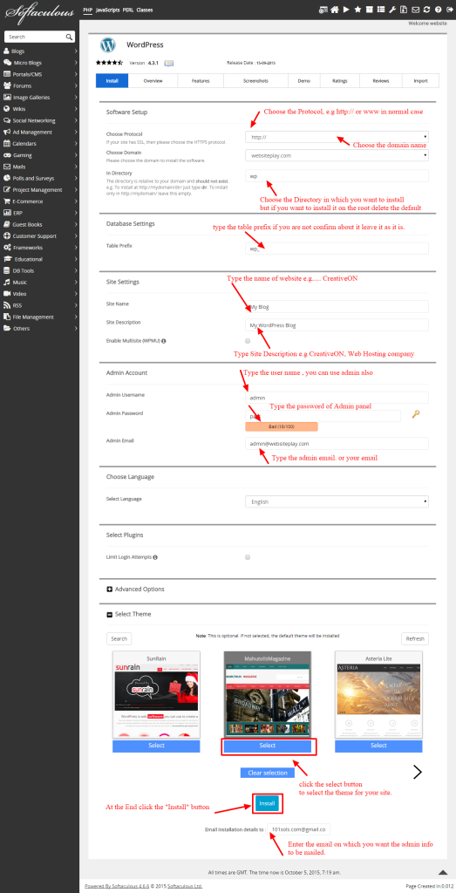
Task: Open script demos via the play icon
Action: click(346, 10)
